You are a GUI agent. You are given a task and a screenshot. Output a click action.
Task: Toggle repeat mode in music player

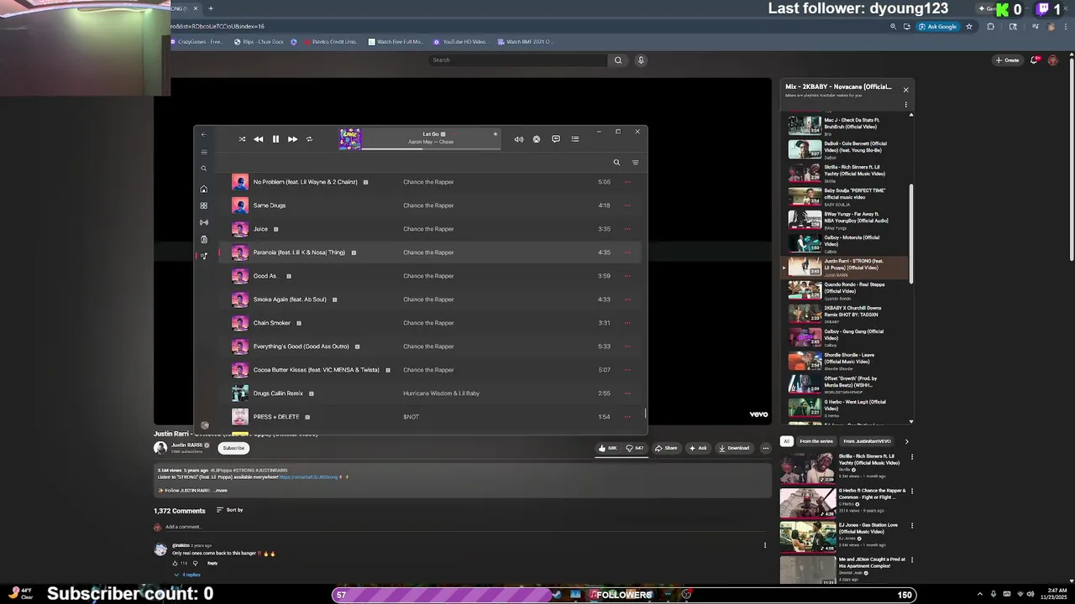pyautogui.click(x=309, y=139)
